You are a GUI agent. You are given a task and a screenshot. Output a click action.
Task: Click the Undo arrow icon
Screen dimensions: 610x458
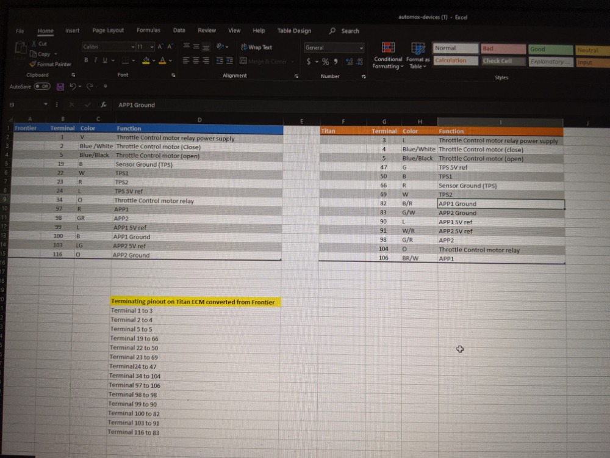pos(73,87)
